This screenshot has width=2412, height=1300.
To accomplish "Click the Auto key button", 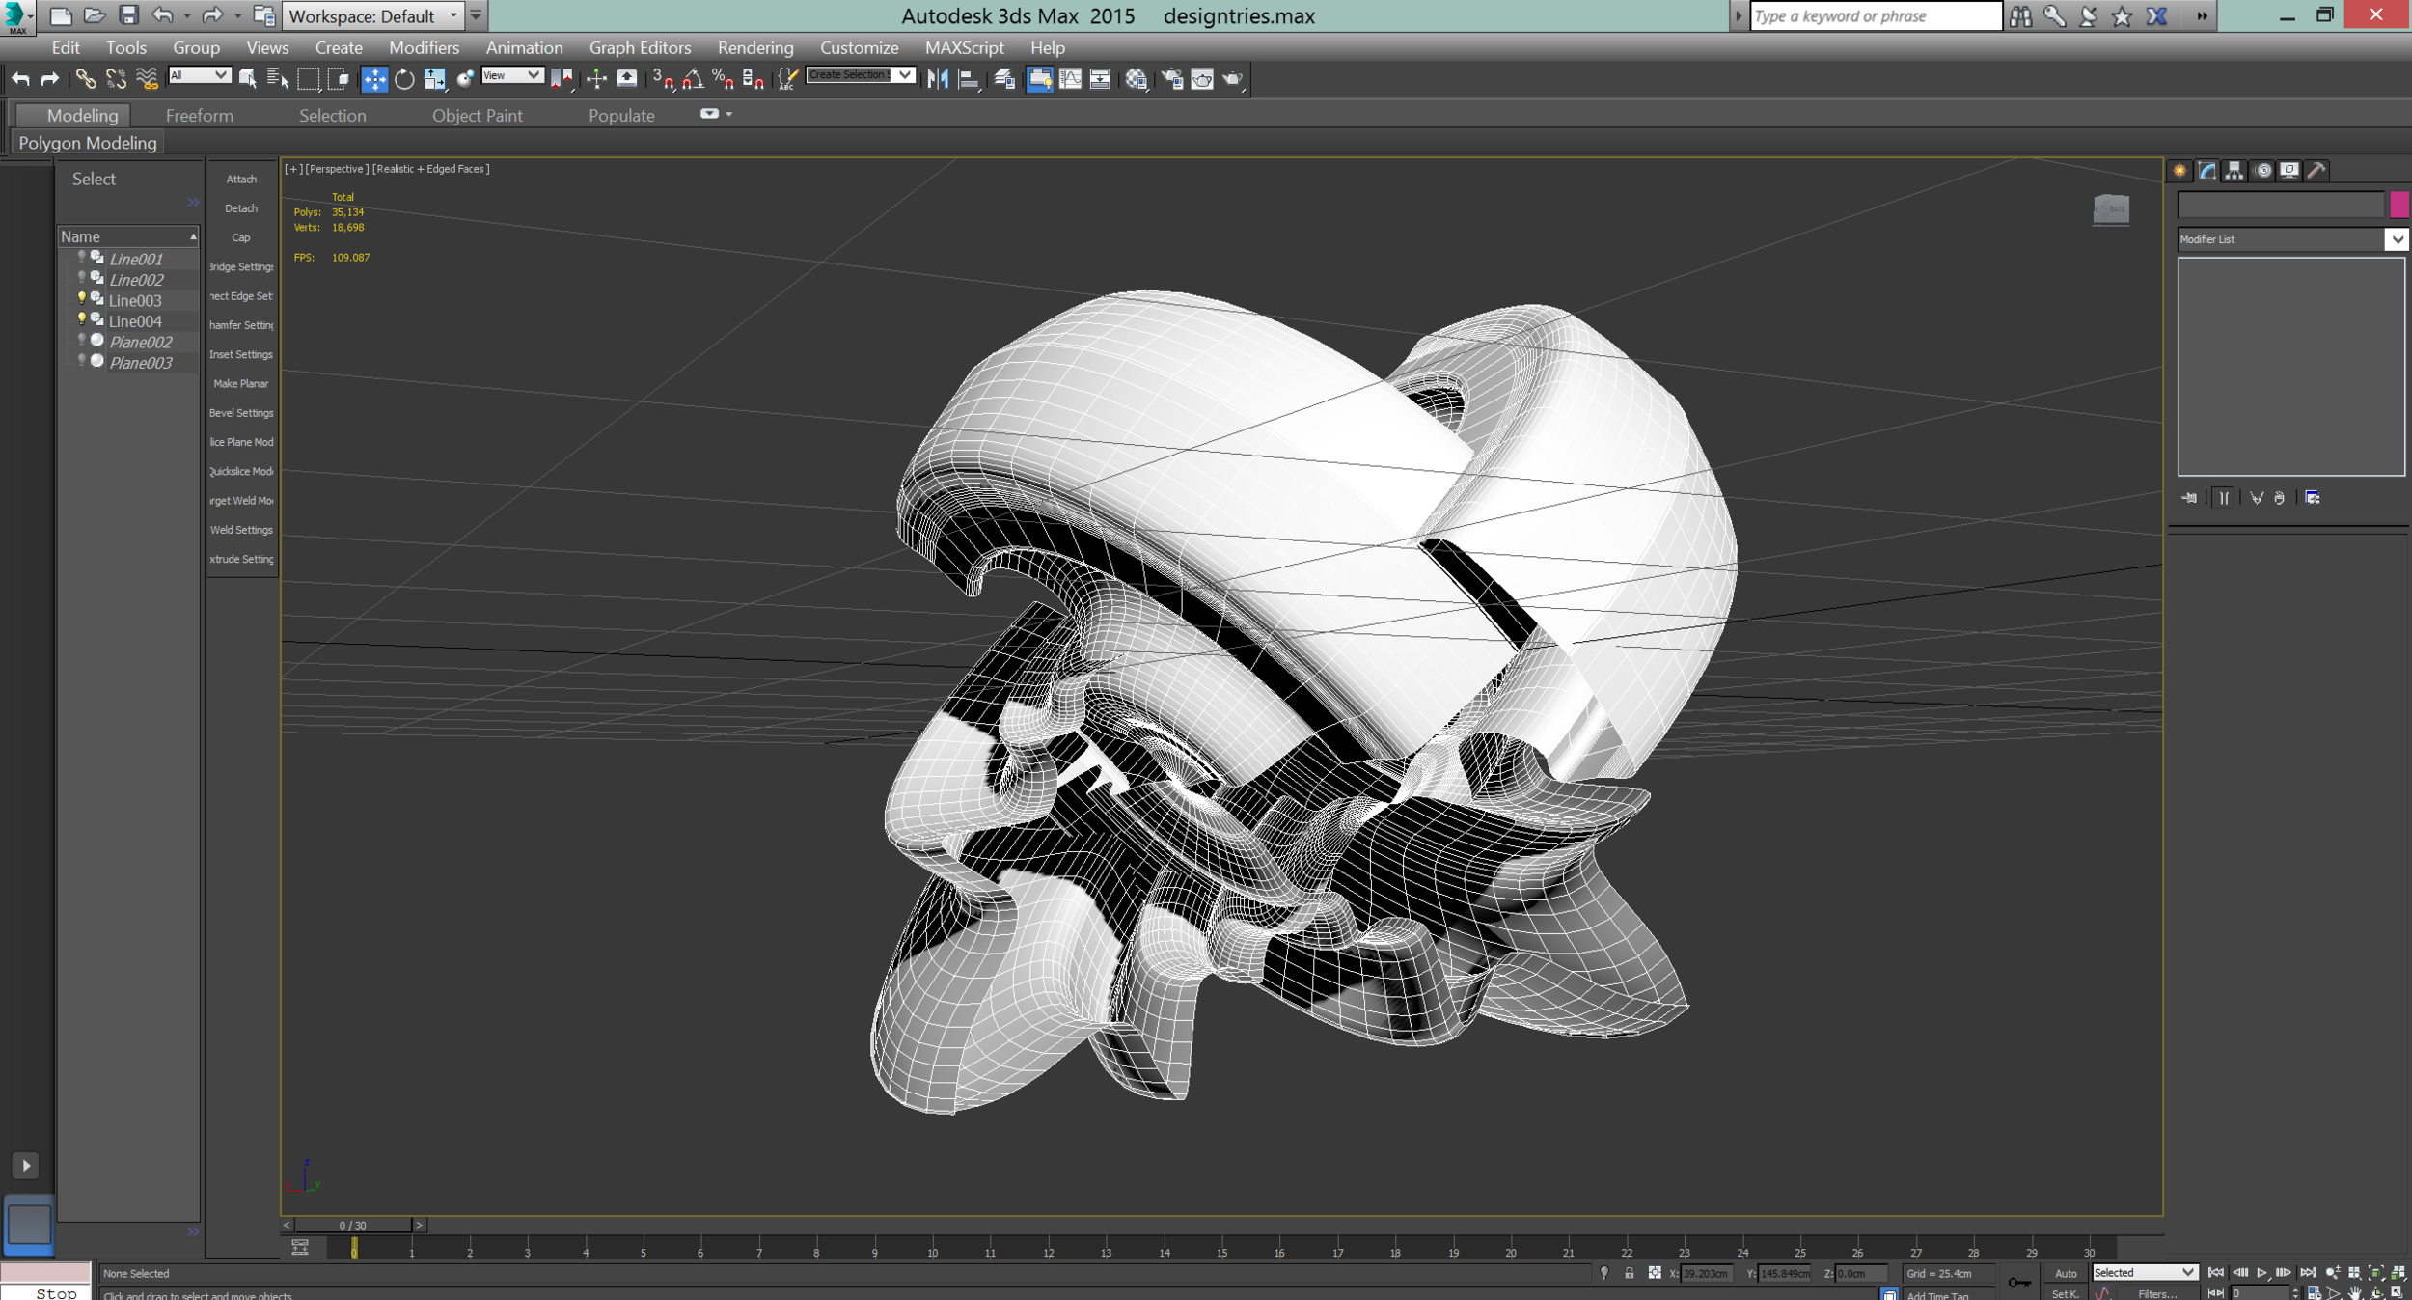I will 2065,1273.
